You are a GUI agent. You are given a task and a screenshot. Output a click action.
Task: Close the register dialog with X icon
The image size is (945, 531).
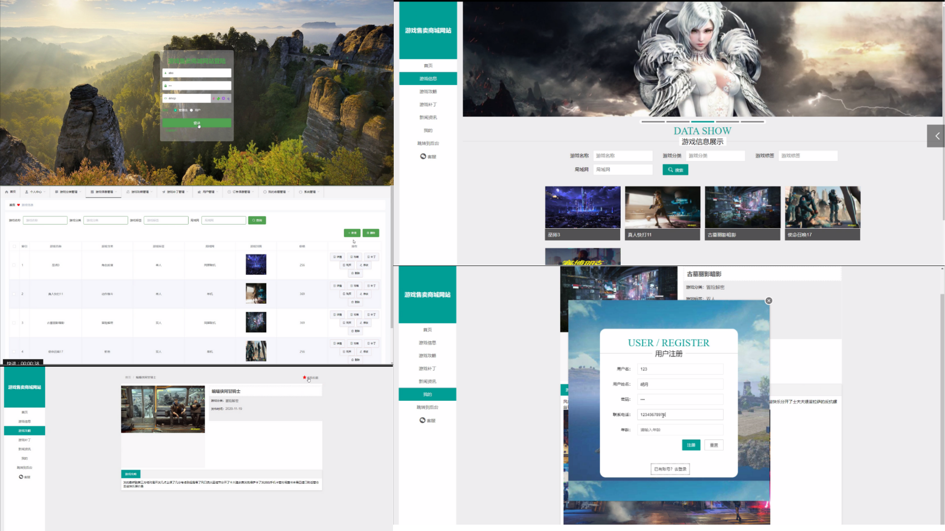tap(769, 301)
